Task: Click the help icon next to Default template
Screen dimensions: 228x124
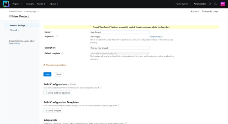Action: [62, 53]
